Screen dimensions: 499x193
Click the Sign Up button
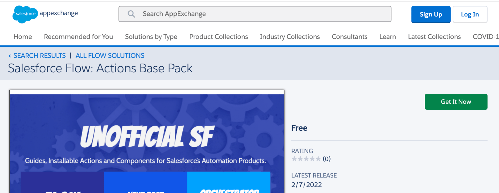(431, 14)
